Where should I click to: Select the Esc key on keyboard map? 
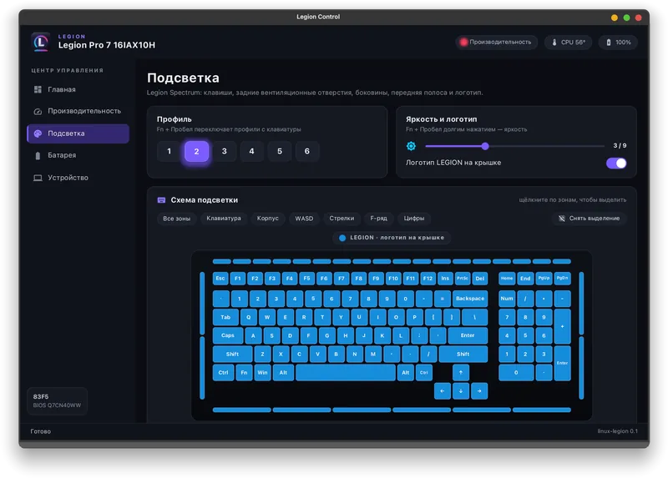point(220,279)
